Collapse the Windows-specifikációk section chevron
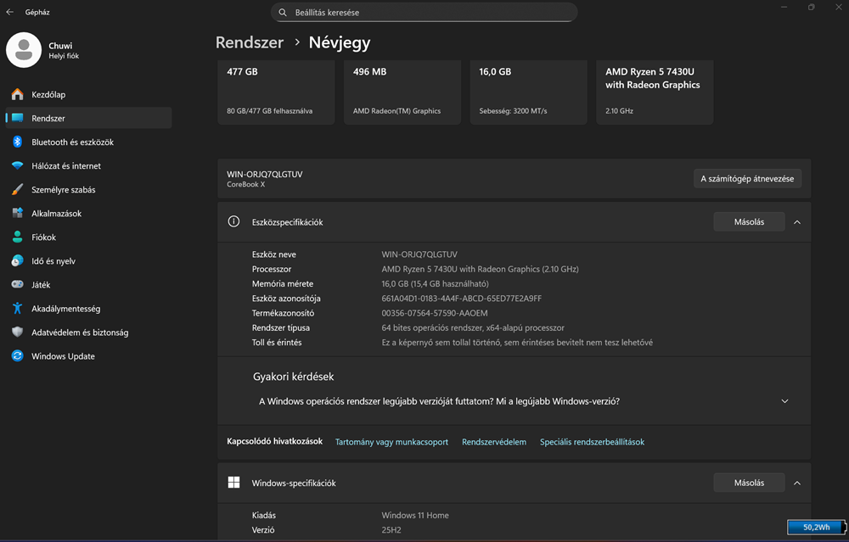The width and height of the screenshot is (849, 542). click(x=796, y=483)
